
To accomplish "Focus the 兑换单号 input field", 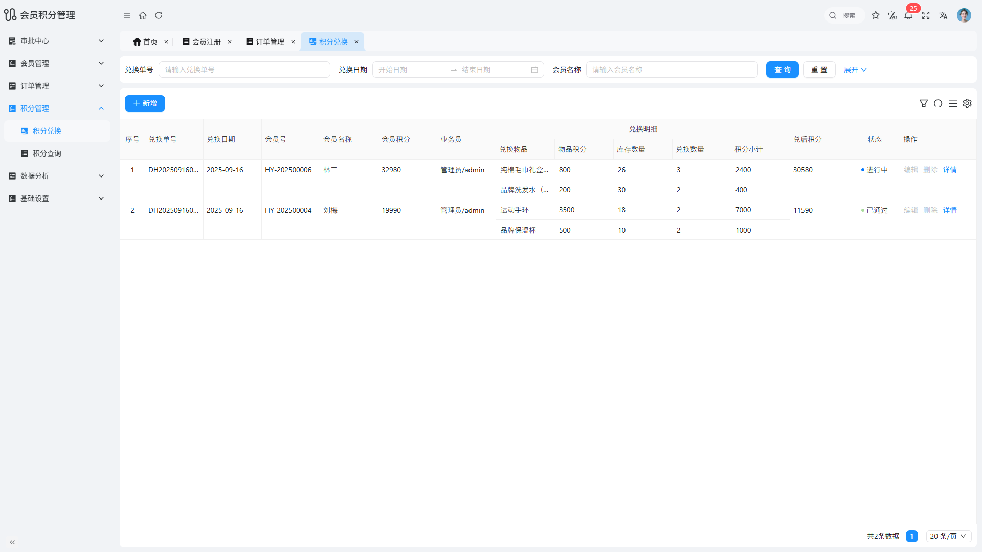I will tap(244, 70).
